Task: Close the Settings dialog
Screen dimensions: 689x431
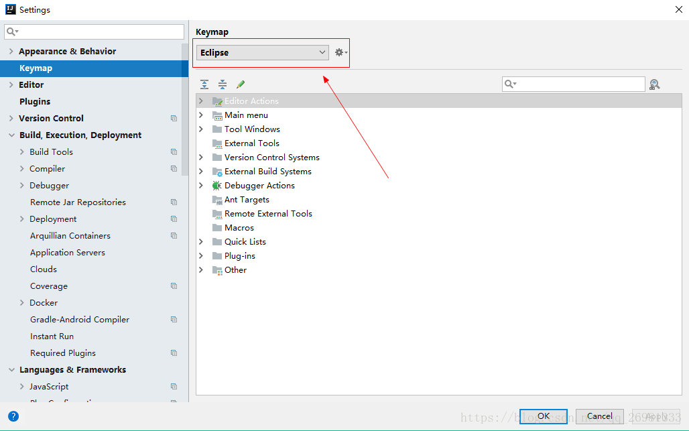Action: pos(678,9)
